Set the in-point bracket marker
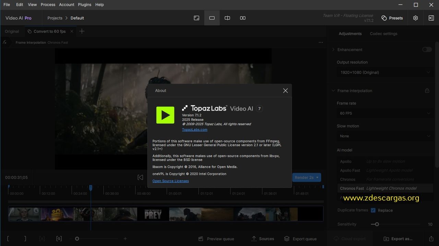 click(x=8, y=239)
